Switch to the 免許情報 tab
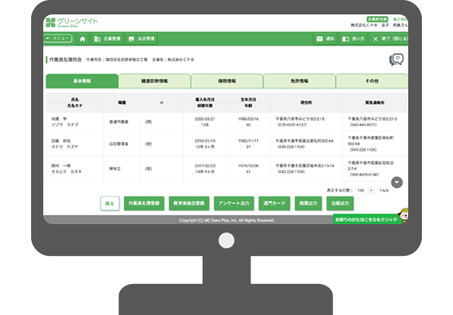The height and width of the screenshot is (315, 453). (299, 81)
